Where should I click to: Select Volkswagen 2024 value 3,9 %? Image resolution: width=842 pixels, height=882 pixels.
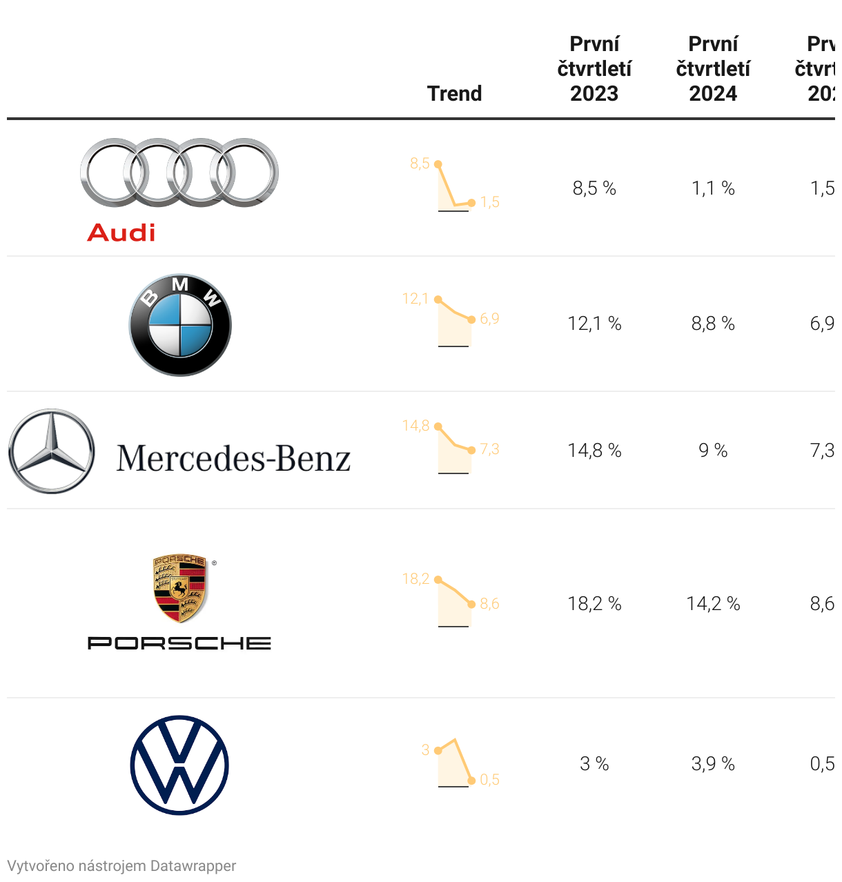pos(713,764)
